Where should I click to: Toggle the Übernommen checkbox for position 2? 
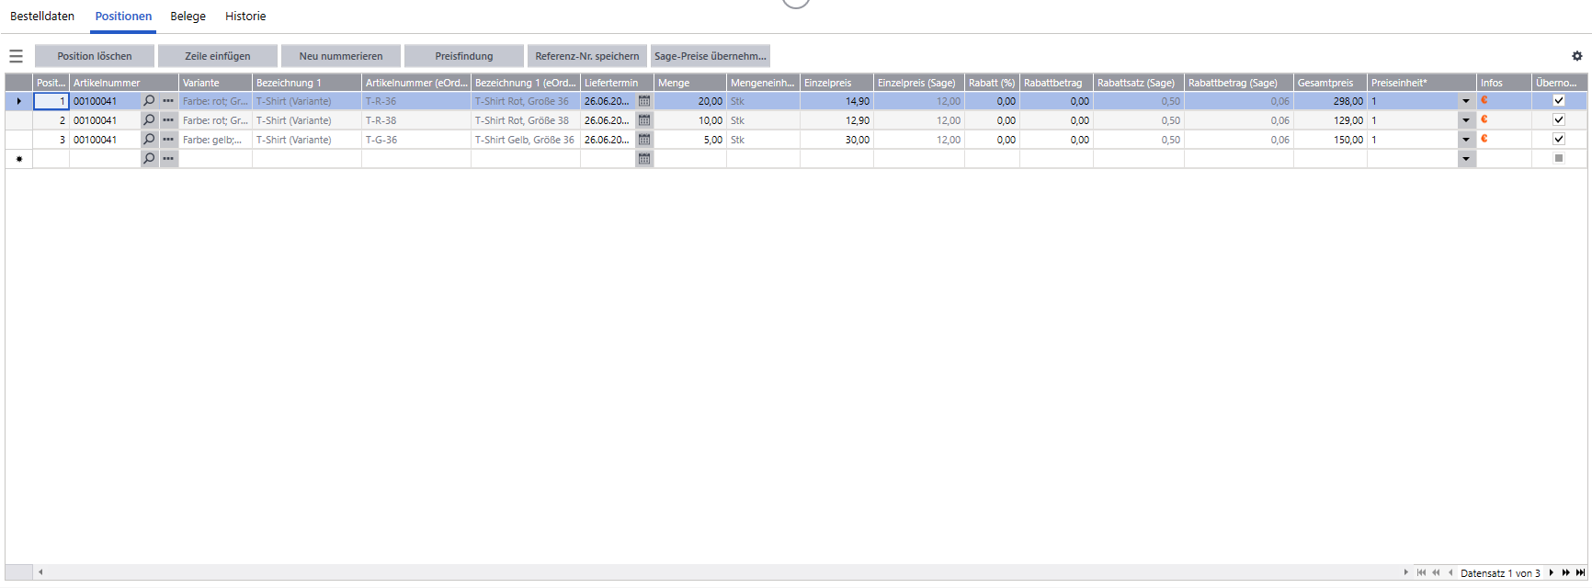coord(1559,120)
